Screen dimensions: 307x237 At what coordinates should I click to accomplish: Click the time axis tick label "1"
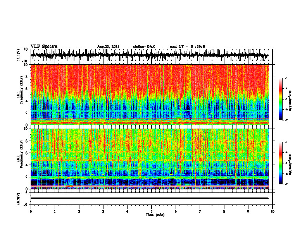click(x=55, y=211)
